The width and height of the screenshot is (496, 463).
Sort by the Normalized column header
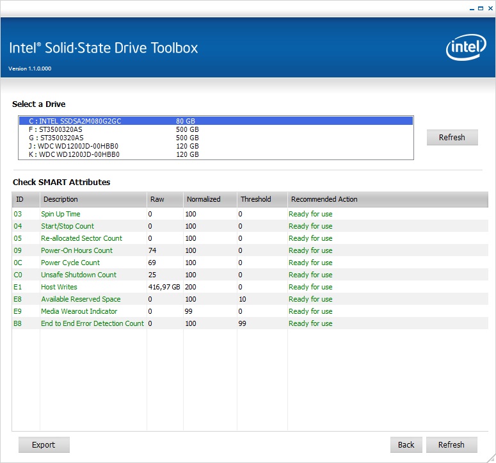[x=210, y=199]
